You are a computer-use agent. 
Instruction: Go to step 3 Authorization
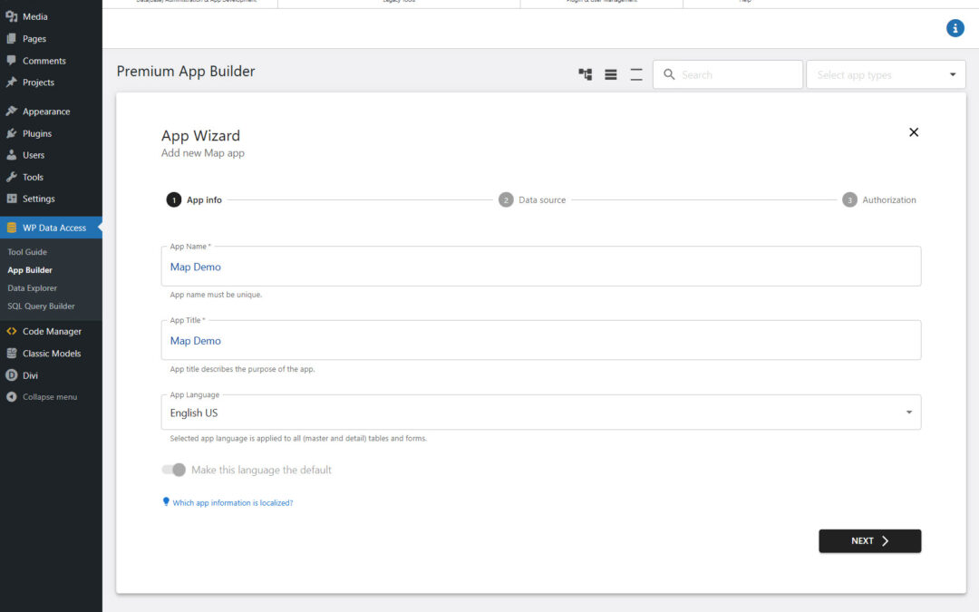click(879, 199)
